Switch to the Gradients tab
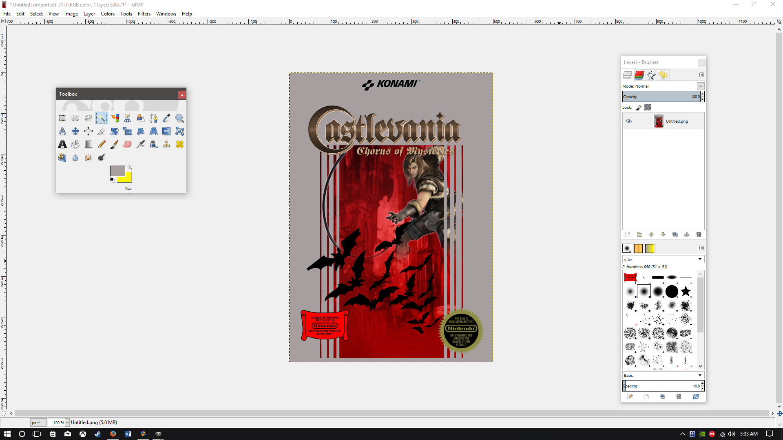 (x=650, y=248)
